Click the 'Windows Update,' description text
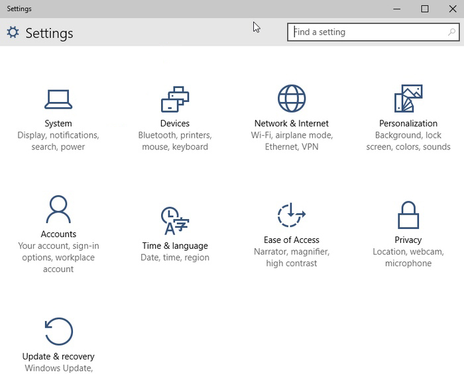The height and width of the screenshot is (374, 464). [58, 368]
